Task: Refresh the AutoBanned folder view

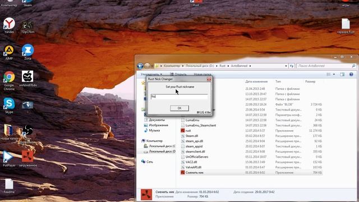Action: (292, 66)
